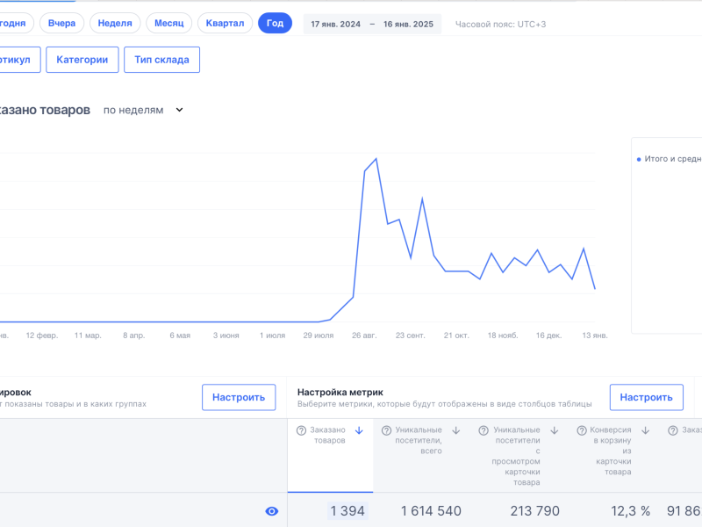The image size is (702, 527).
Task: Sort by Заказано товаров arrow
Action: [x=359, y=430]
